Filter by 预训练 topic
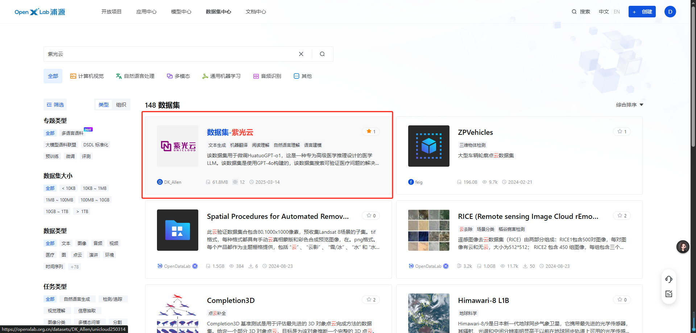The image size is (696, 333). 52,156
